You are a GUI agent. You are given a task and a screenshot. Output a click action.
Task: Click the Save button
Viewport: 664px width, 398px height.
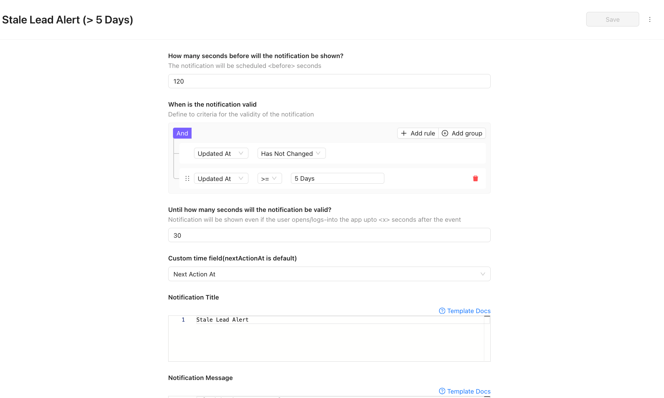click(x=612, y=19)
